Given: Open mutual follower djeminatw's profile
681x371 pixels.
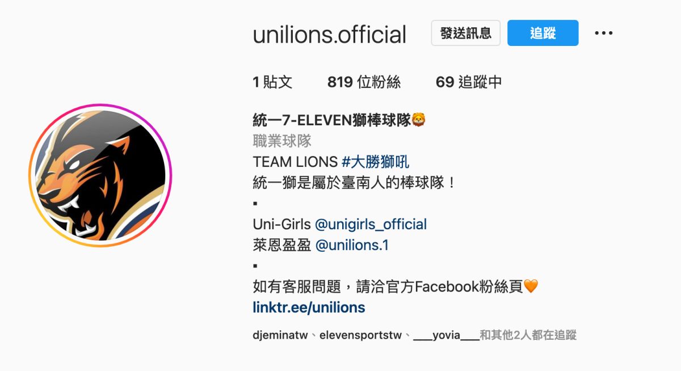Looking at the screenshot, I should [280, 335].
